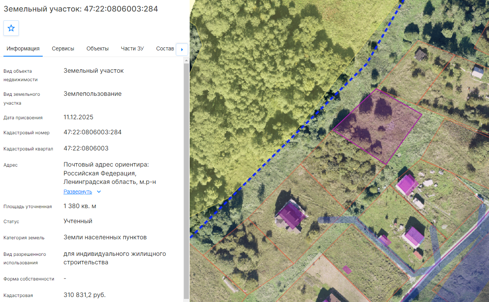This screenshot has width=489, height=302.
Task: Select the Информация tab
Action: click(23, 48)
